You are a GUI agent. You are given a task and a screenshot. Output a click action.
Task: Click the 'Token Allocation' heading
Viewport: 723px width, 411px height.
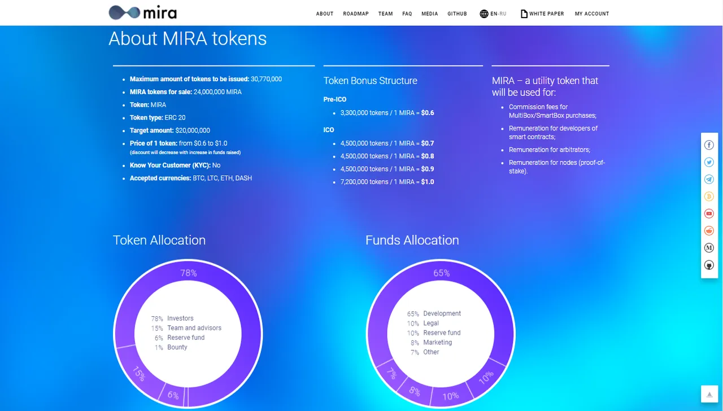(159, 240)
